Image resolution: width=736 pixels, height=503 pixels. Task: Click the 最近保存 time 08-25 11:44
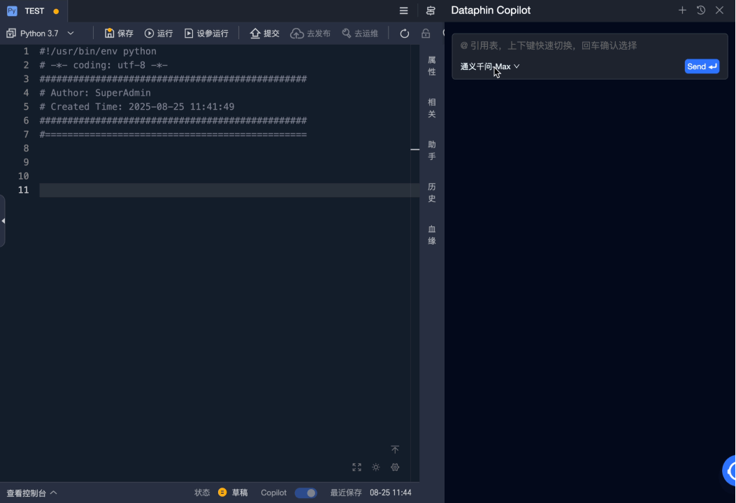[x=391, y=493]
